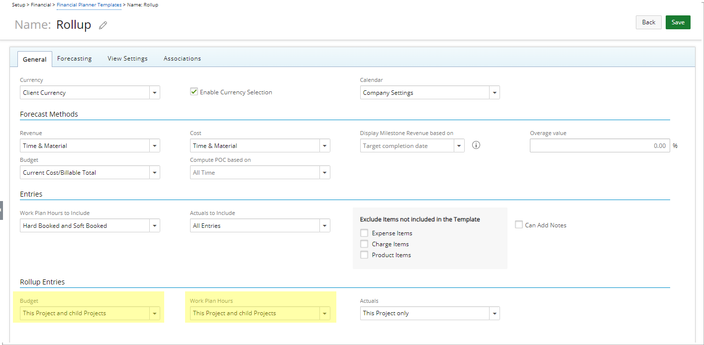The width and height of the screenshot is (704, 345).
Task: Check Expense Items exclusion
Action: [x=364, y=233]
